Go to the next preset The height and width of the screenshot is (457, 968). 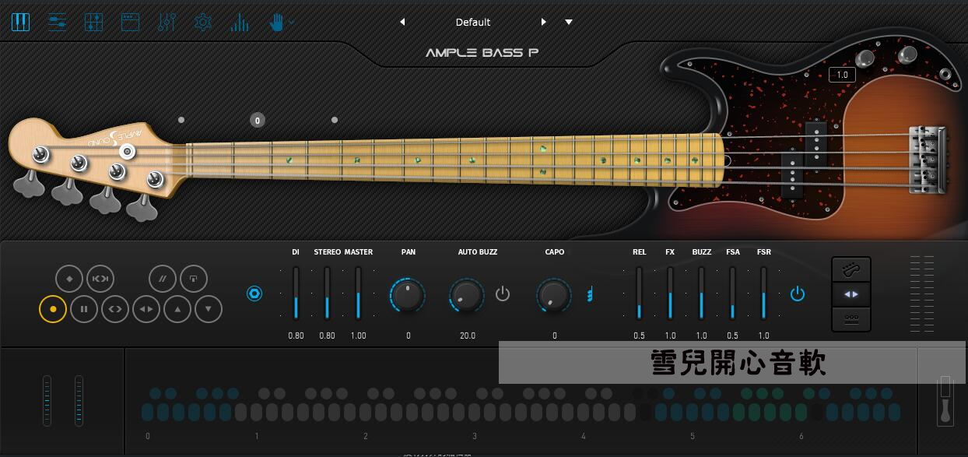click(544, 22)
